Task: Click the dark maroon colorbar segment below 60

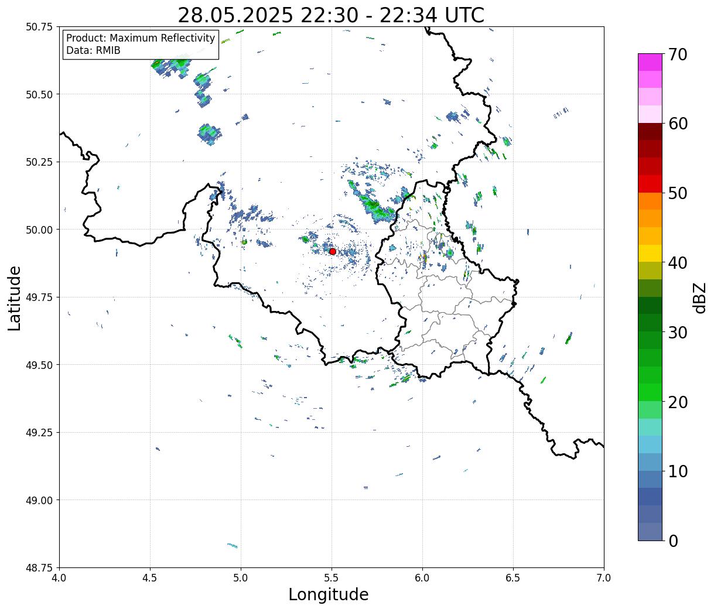Action: point(650,132)
